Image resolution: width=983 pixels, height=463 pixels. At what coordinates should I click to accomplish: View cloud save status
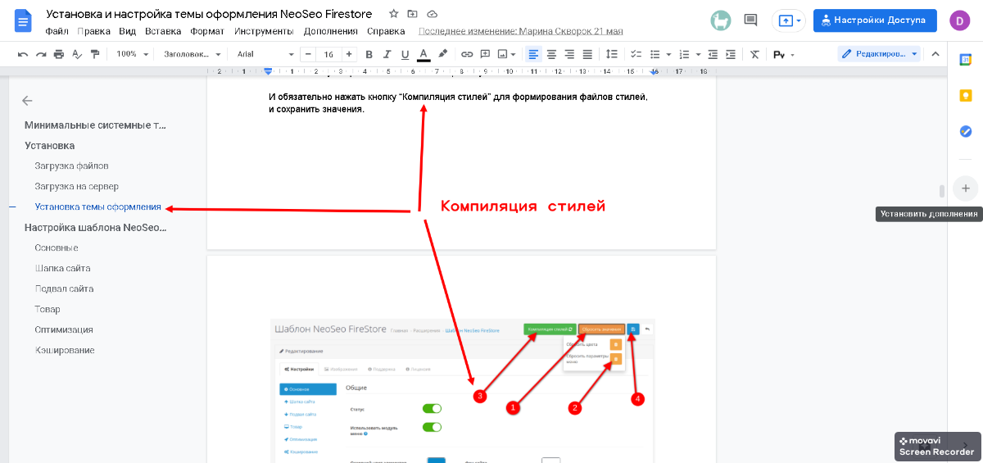point(433,15)
